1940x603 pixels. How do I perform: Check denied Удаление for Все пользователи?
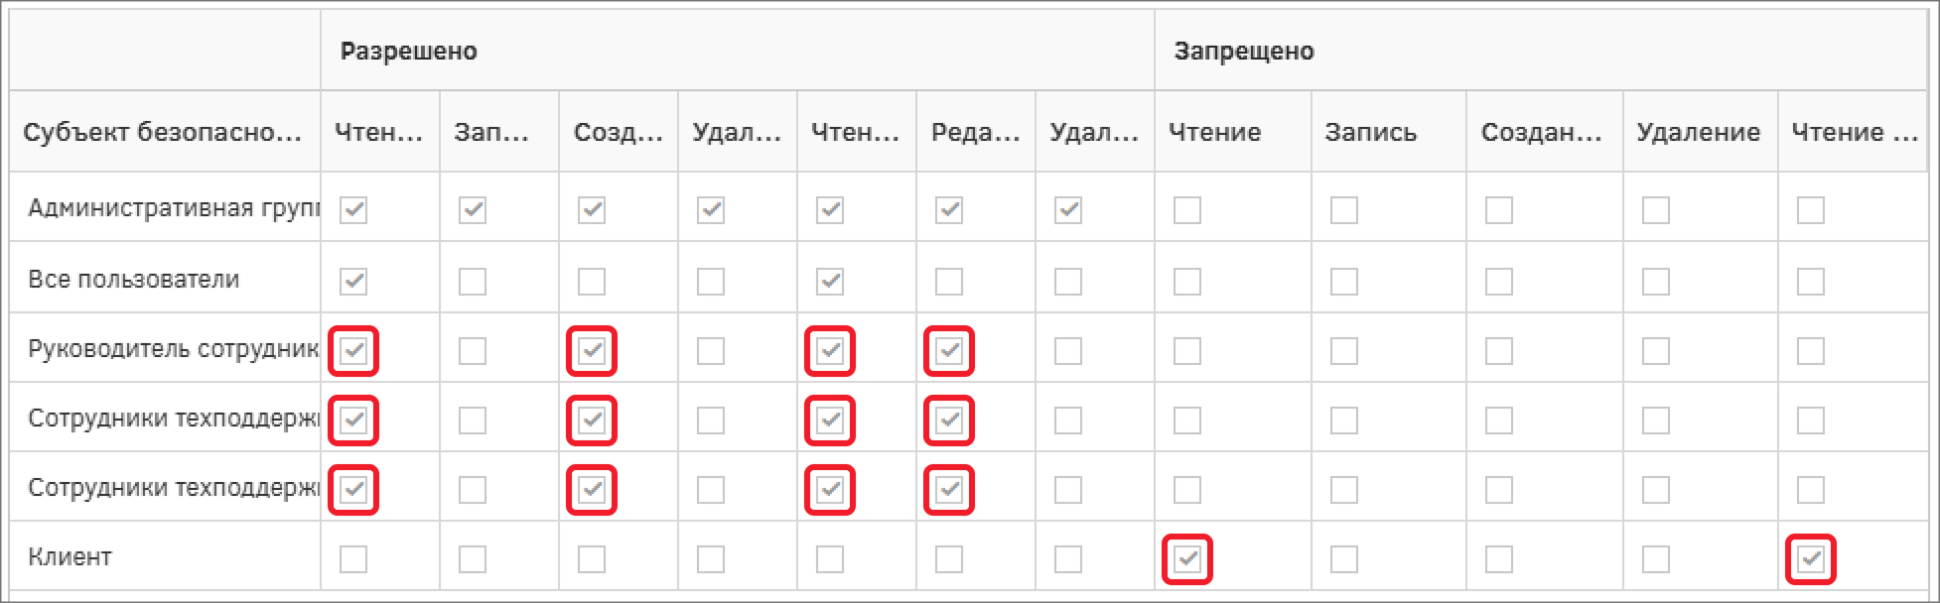[1656, 282]
